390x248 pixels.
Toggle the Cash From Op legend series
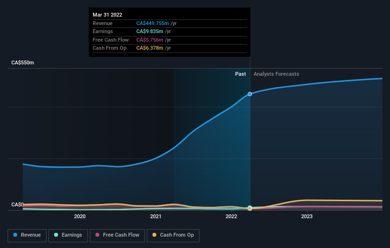pos(173,235)
